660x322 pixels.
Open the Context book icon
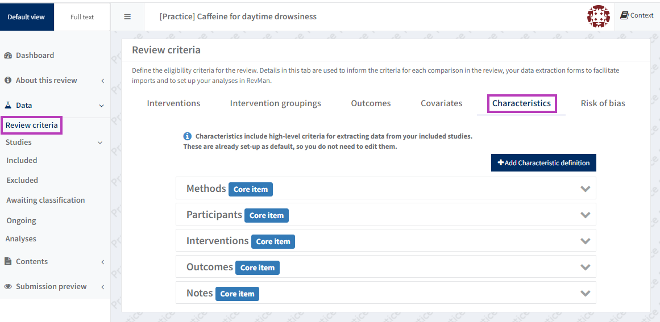pos(624,15)
